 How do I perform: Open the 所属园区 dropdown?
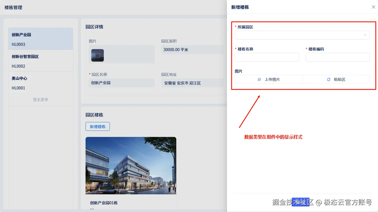tap(302, 35)
